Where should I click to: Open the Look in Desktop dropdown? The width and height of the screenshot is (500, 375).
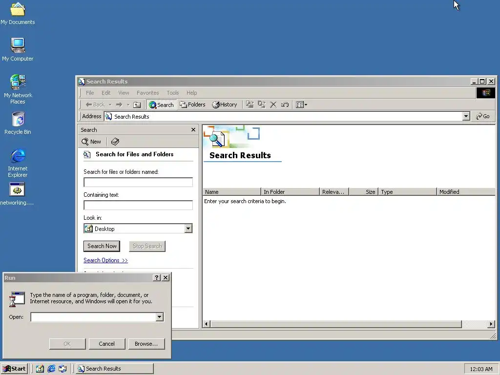pyautogui.click(x=188, y=229)
